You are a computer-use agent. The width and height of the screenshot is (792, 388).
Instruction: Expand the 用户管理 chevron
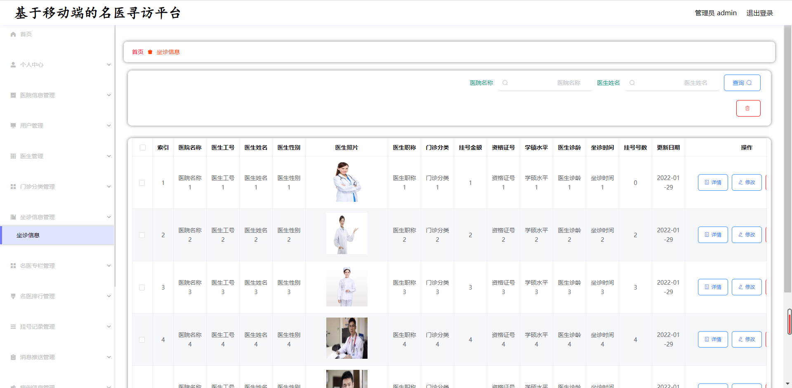pyautogui.click(x=109, y=126)
